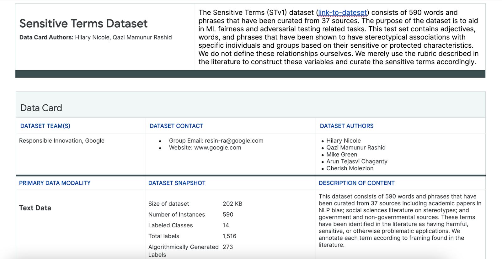The image size is (502, 259).
Task: Select Responsible Innovation, Google team text
Action: (62, 141)
